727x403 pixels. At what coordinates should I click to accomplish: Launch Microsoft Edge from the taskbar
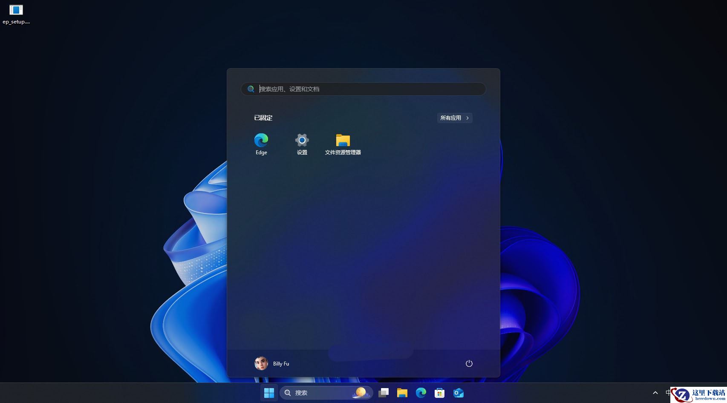tap(421, 393)
